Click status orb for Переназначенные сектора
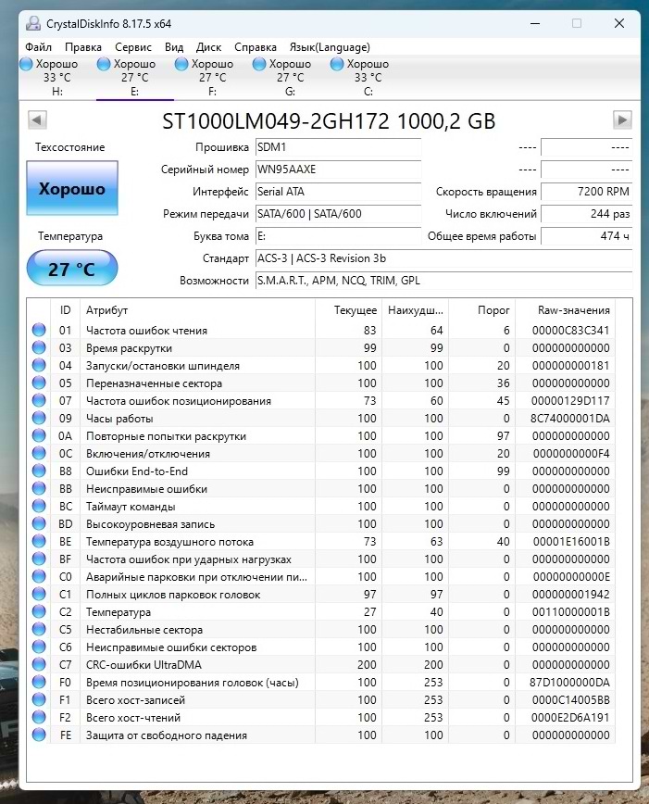This screenshot has width=649, height=804. coord(39,383)
